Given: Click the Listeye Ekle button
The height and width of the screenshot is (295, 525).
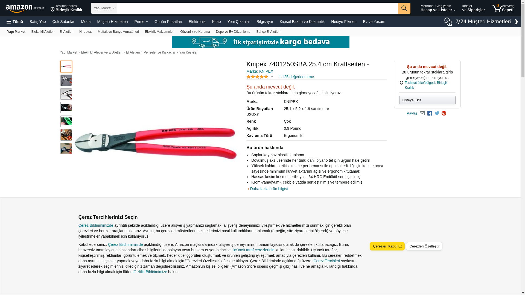Looking at the screenshot, I should pos(427,100).
